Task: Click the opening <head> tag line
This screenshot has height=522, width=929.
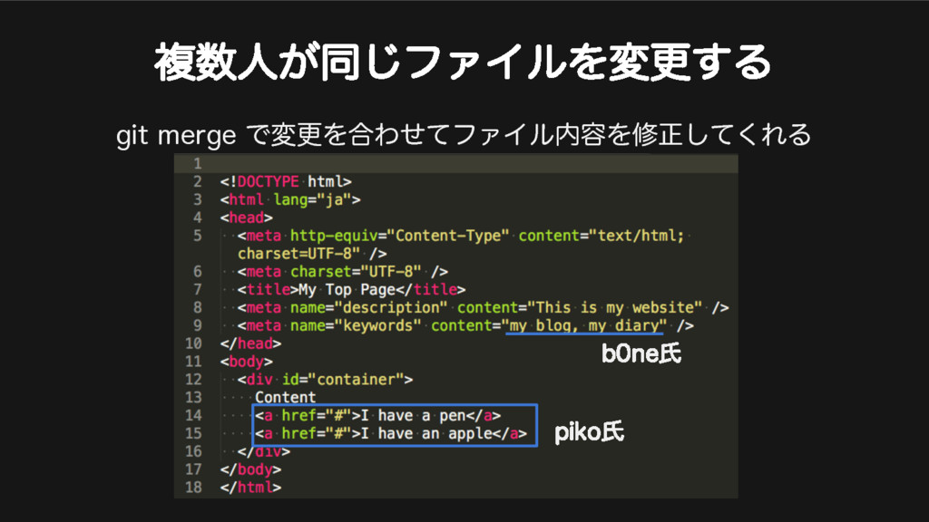Action: click(x=246, y=217)
